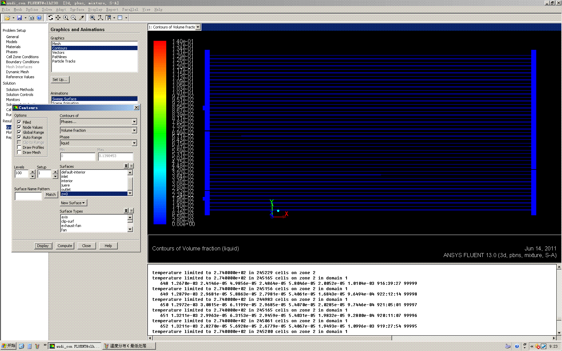Click the Set Up... button
The image size is (562, 351).
click(x=60, y=80)
